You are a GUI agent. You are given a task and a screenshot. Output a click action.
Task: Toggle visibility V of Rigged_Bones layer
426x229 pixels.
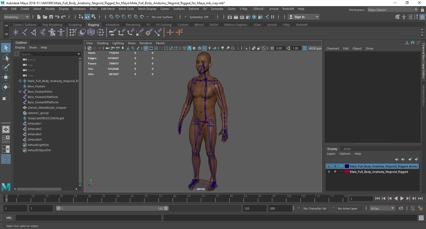click(329, 166)
